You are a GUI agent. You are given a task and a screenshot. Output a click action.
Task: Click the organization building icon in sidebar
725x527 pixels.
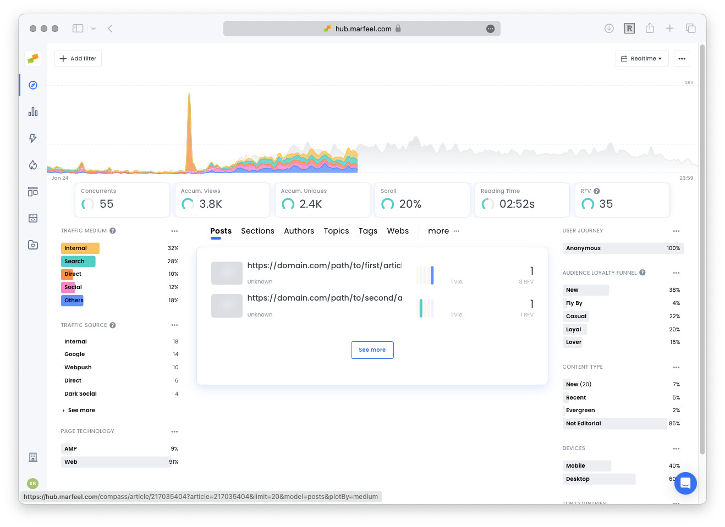point(33,457)
